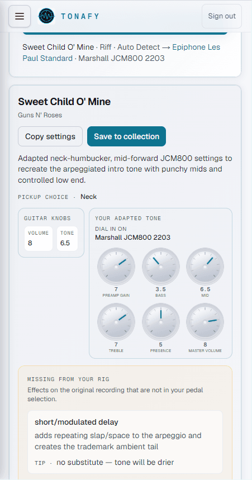Save tone to collection

[126, 136]
